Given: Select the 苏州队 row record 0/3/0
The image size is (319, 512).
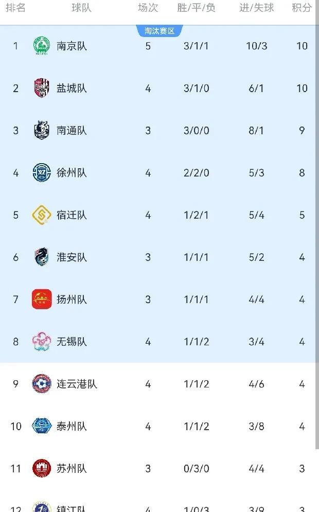Looking at the screenshot, I should (196, 469).
